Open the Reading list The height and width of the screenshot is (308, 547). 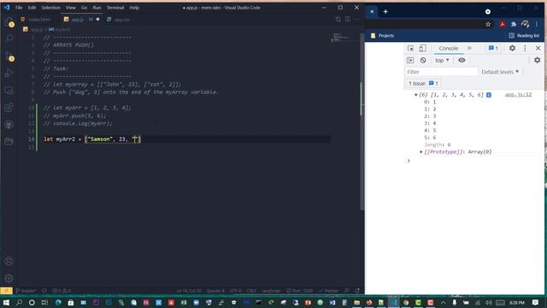tap(524, 36)
